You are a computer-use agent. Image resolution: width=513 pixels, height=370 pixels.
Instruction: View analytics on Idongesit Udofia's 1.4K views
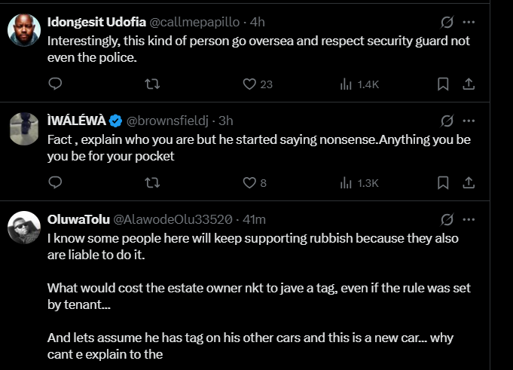tap(347, 84)
